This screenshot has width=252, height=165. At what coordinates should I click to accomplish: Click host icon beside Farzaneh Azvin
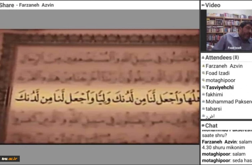click(203, 66)
